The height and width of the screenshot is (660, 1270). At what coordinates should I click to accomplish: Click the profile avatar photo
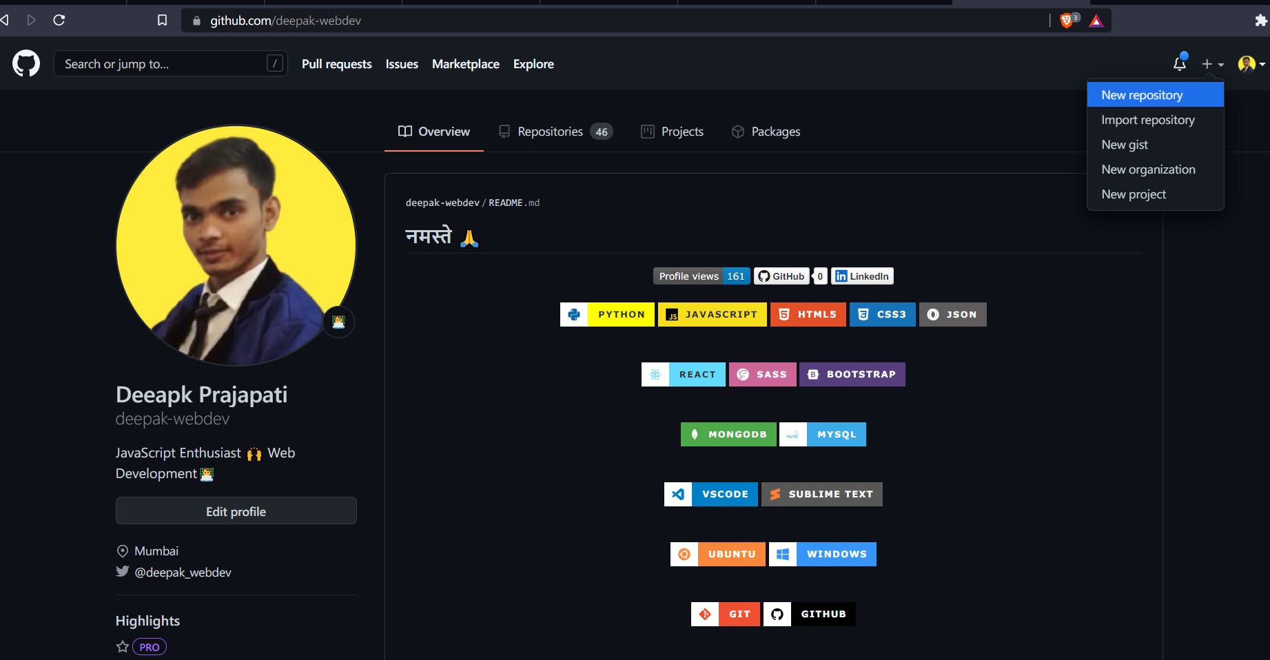236,245
